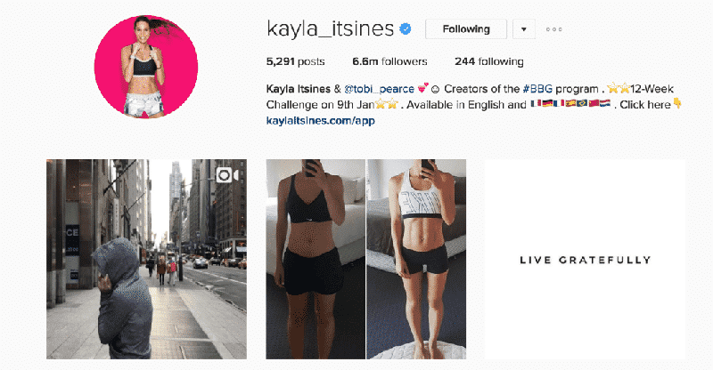Click the kayla_itsines username heading
This screenshot has height=370, width=713.
tap(330, 29)
